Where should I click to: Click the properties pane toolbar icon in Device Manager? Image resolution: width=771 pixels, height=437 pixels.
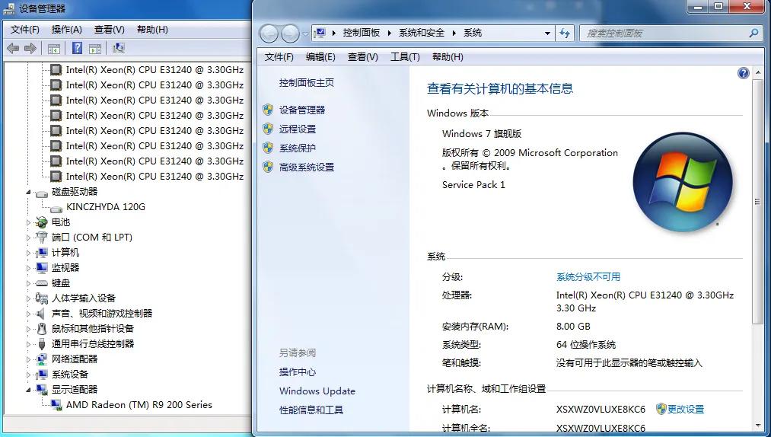point(95,48)
